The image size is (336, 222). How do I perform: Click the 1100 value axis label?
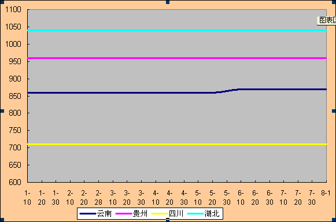point(13,9)
